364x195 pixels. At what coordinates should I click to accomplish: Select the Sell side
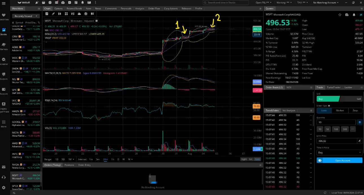(x=352, y=99)
